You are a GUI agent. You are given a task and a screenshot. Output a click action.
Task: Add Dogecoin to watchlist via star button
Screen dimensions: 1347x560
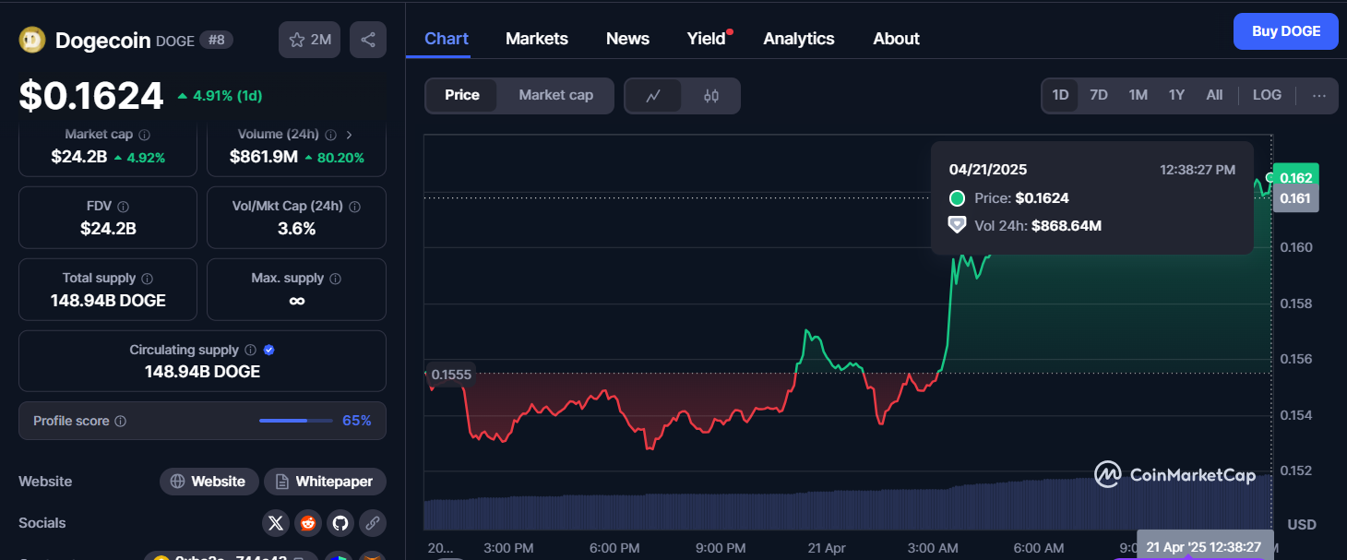(310, 40)
